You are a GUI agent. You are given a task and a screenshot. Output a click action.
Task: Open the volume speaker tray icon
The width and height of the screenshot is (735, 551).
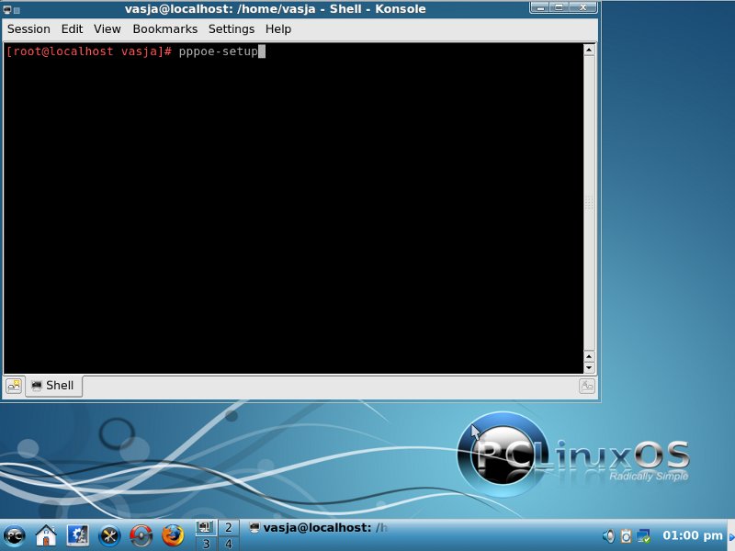(x=608, y=535)
